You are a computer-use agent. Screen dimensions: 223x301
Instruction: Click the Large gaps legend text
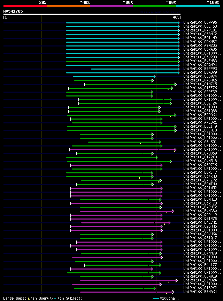43,298
